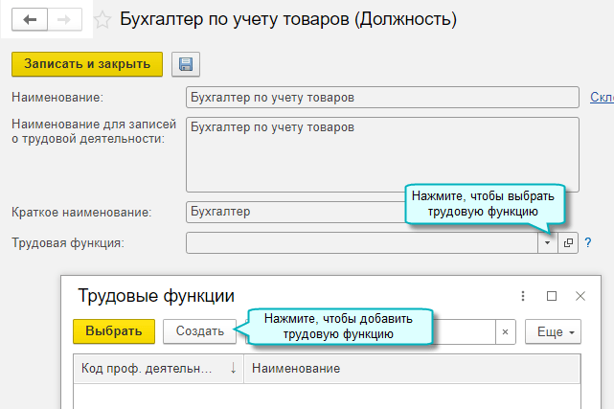The width and height of the screenshot is (614, 409).
Task: Sort by the Код проф. деятельности column
Action: pos(158,369)
